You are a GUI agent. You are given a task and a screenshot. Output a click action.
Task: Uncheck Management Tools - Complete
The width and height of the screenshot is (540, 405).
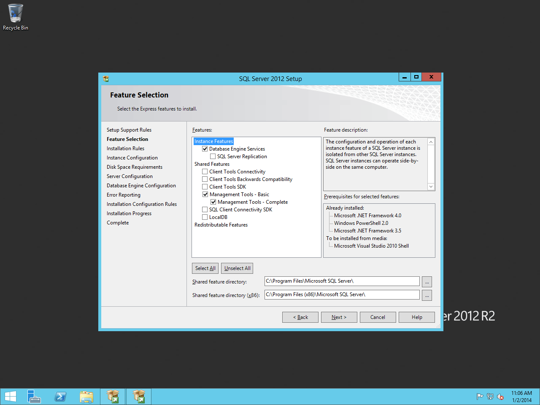click(x=213, y=202)
